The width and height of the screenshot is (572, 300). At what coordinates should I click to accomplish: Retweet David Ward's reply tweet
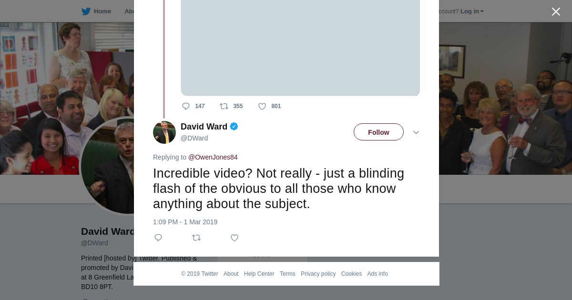[196, 238]
